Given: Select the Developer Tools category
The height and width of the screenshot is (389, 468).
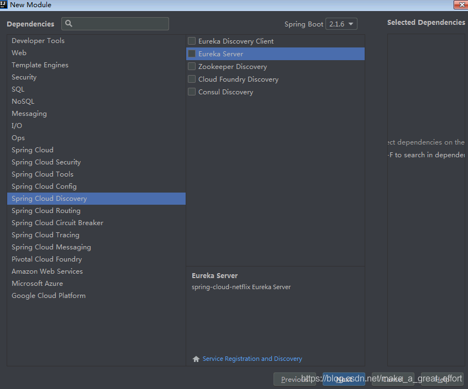Looking at the screenshot, I should 96,40.
